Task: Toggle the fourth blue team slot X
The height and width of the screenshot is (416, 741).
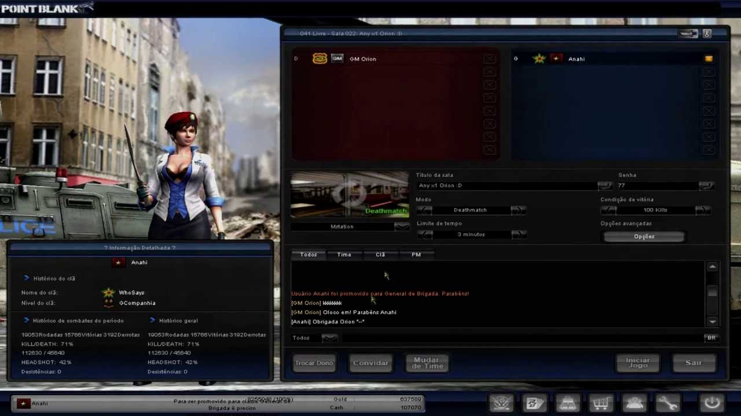Action: pos(709,98)
